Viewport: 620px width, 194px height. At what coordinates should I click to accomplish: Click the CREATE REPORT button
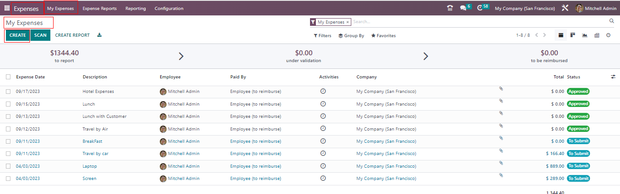pyautogui.click(x=72, y=35)
